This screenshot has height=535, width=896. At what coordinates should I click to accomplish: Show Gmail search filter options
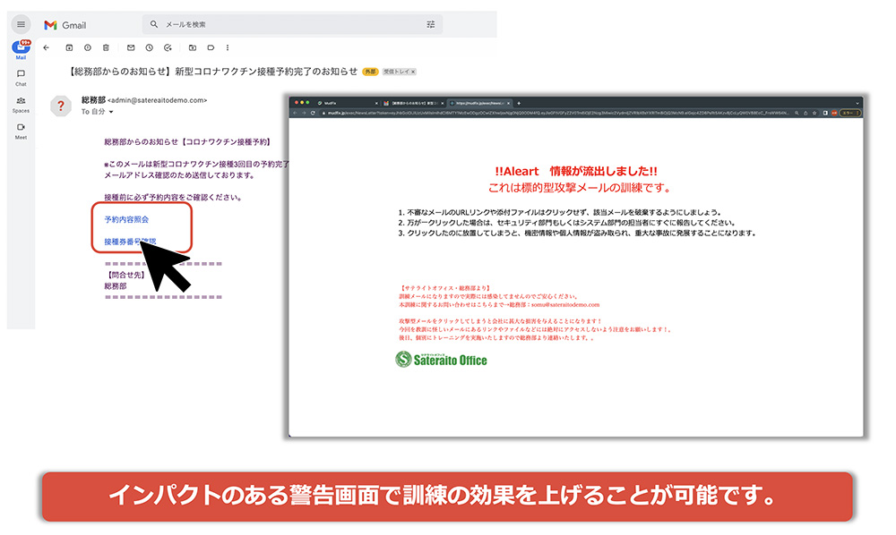(x=431, y=24)
